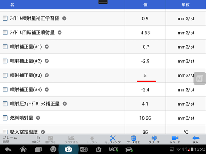
Task: Tap Android home button
Action: 23,149
